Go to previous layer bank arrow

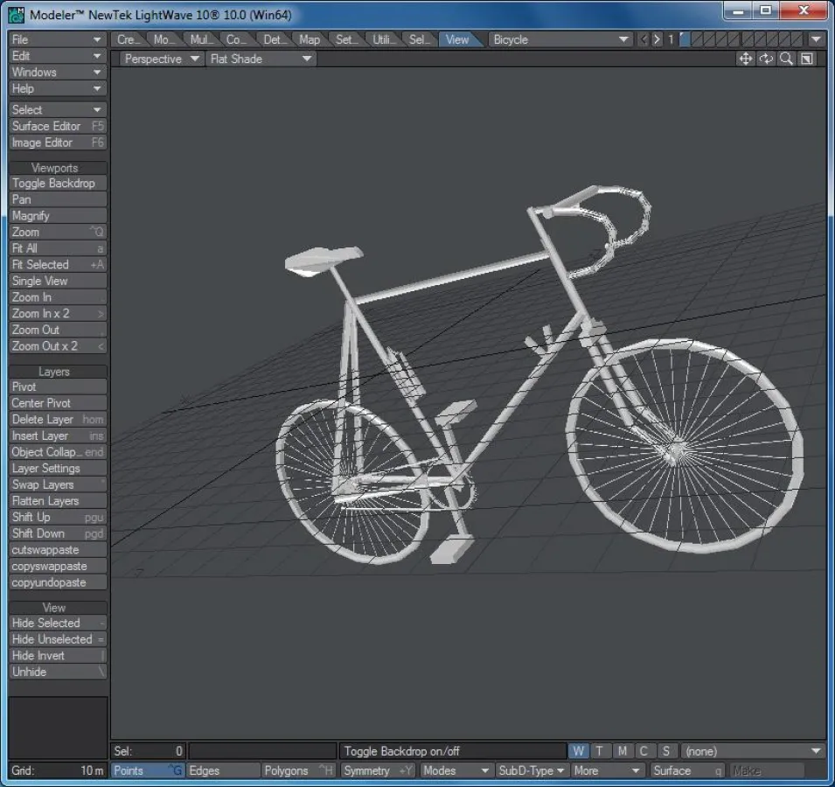click(x=644, y=39)
